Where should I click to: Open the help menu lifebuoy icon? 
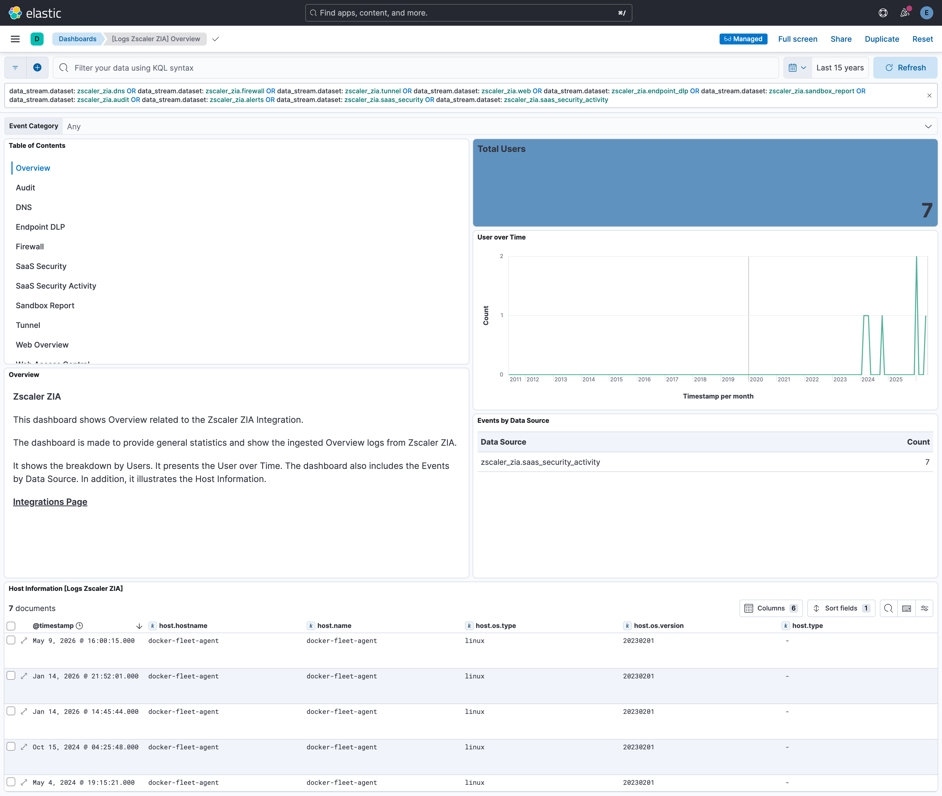tap(883, 13)
